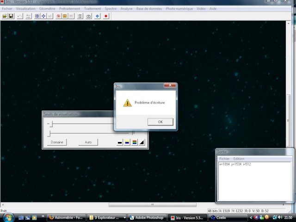
Task: Open the command window toolbar icon
Action: tap(80, 16)
